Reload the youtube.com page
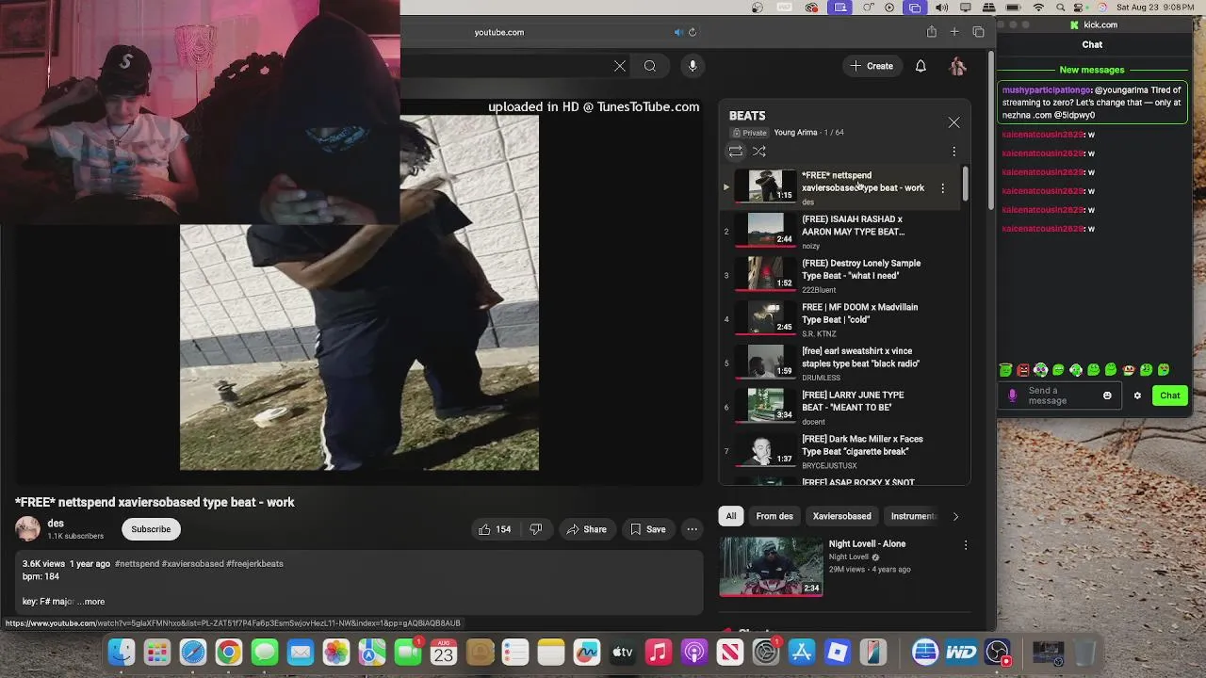1206x678 pixels. tap(693, 32)
